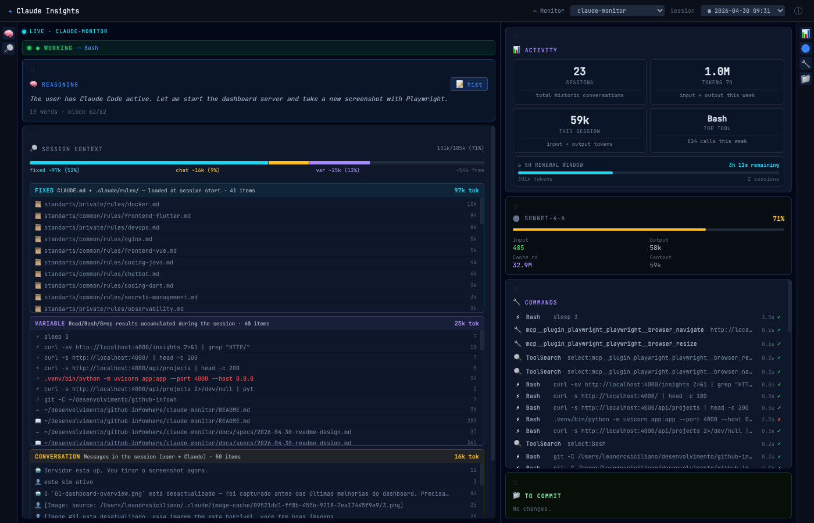Select the brain reasoning icon in left sidebar
The height and width of the screenshot is (523, 814).
coord(8,33)
